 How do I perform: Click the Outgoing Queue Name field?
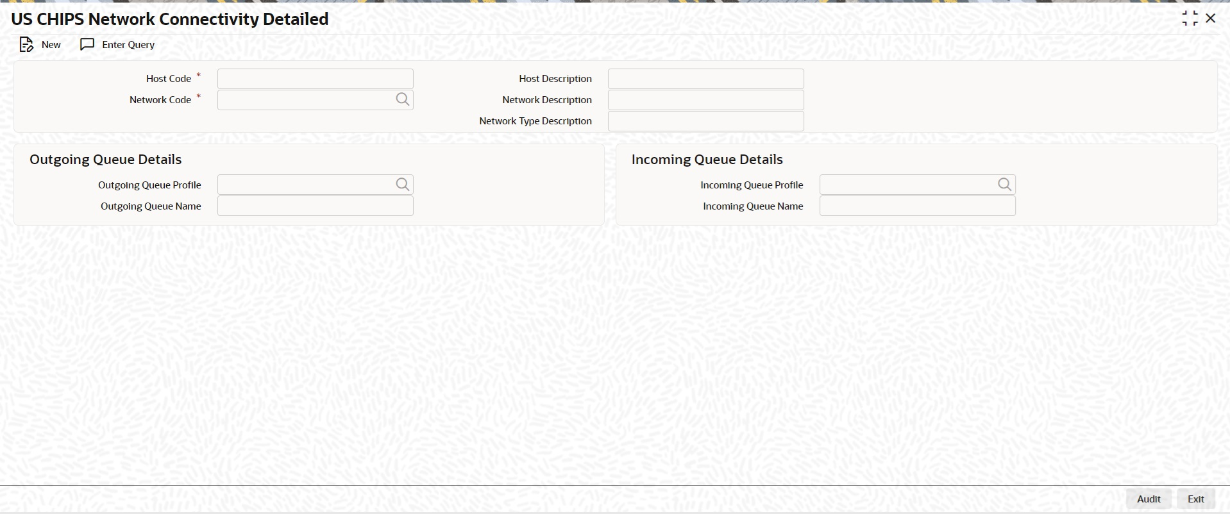pyautogui.click(x=316, y=206)
